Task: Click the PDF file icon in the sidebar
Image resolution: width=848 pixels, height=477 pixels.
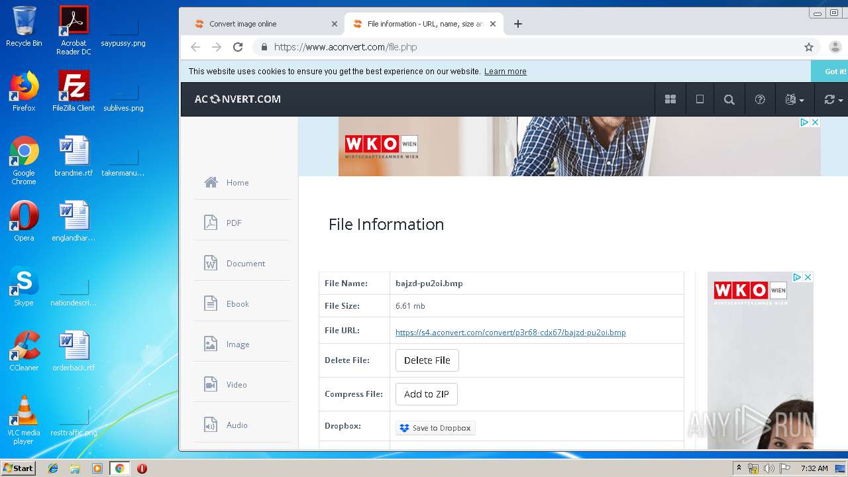Action: coord(211,223)
